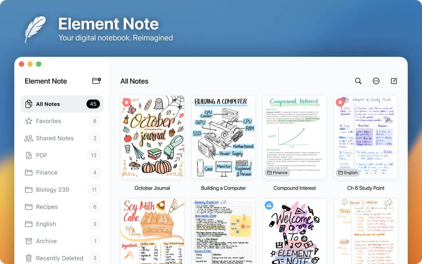Open the Building a Computer note thumbnail
This screenshot has width=422, height=264.
223,137
